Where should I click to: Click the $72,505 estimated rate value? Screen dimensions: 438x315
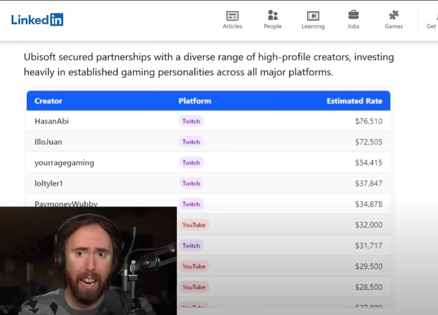pos(369,142)
